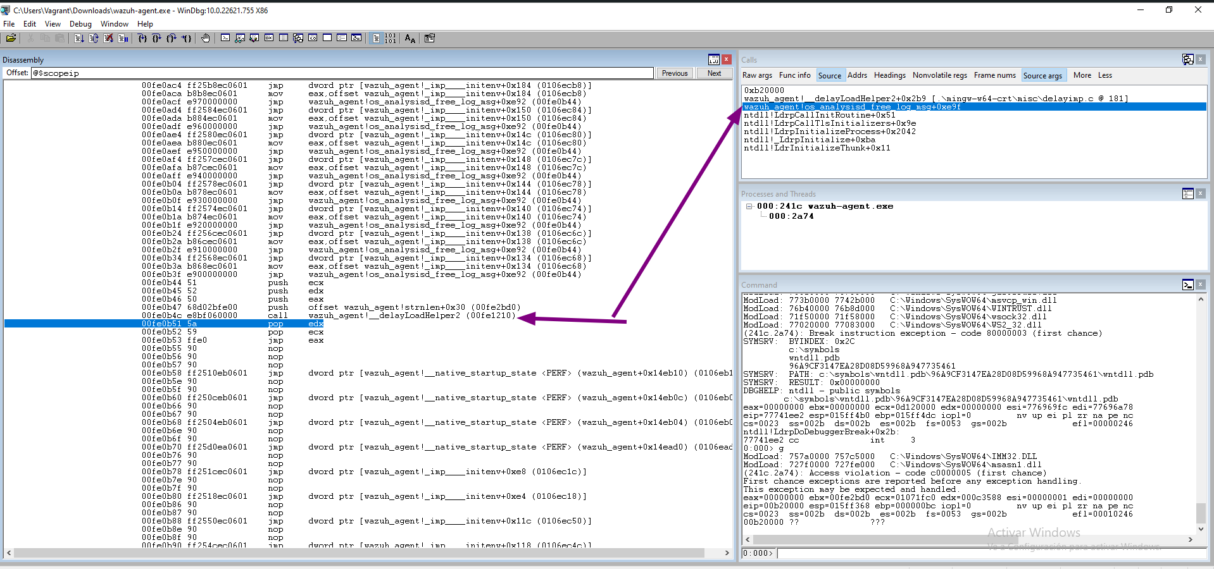
Task: Toggle Source mode on the toolbar
Action: pos(377,39)
